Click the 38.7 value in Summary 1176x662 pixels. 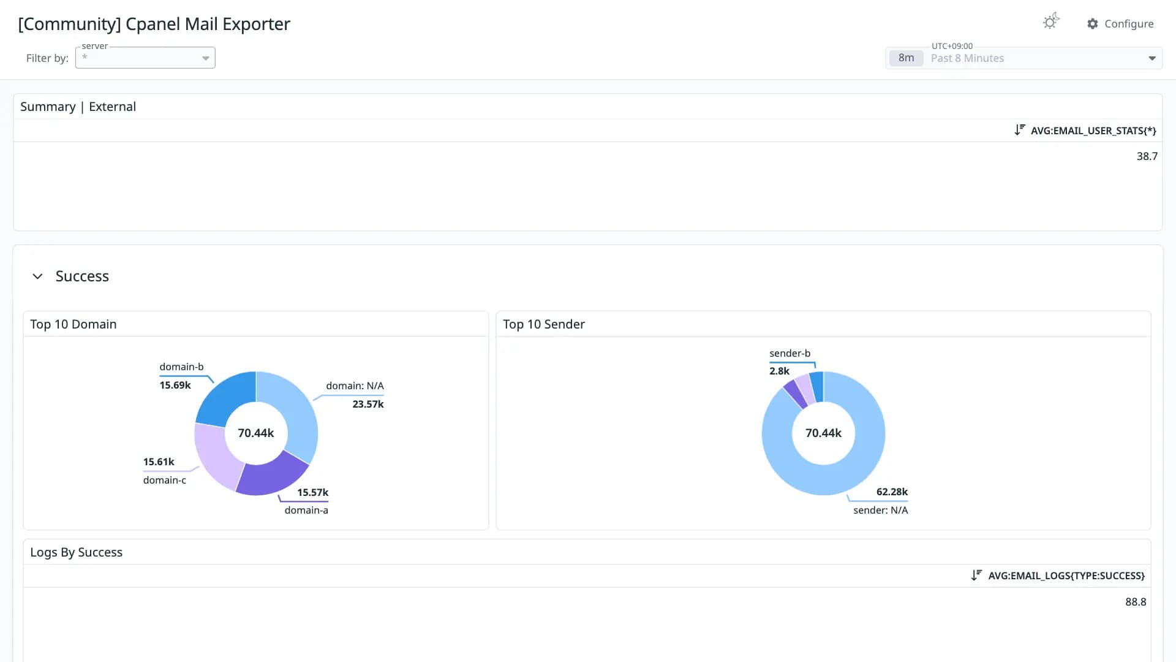1147,156
